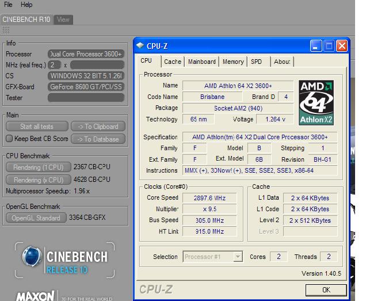Image resolution: width=385 pixels, height=301 pixels.
Task: Open the About tab in CPU-Z
Action: (282, 62)
